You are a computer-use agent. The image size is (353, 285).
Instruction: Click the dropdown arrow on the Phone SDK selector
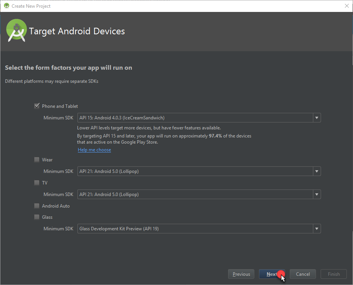pyautogui.click(x=316, y=117)
